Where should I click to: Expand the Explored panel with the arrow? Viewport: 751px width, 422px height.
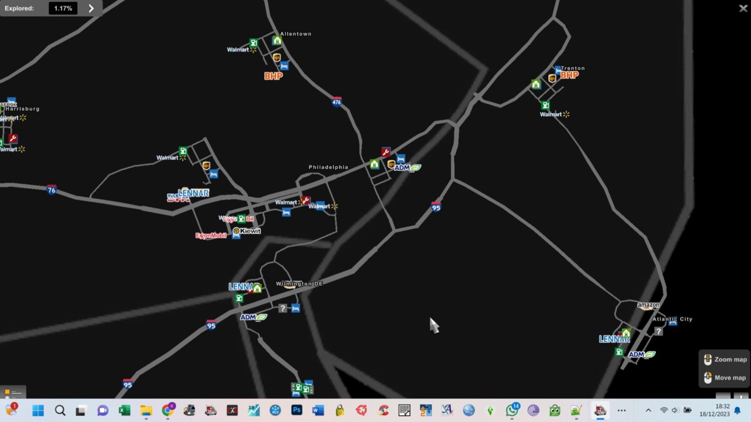pyautogui.click(x=91, y=8)
